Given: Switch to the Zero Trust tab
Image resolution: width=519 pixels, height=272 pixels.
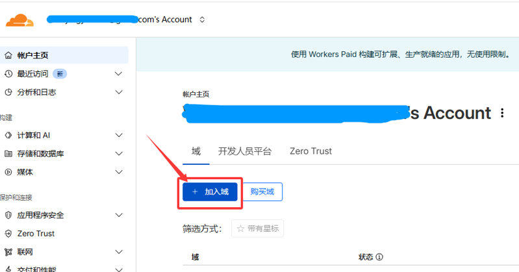Looking at the screenshot, I should [x=310, y=151].
